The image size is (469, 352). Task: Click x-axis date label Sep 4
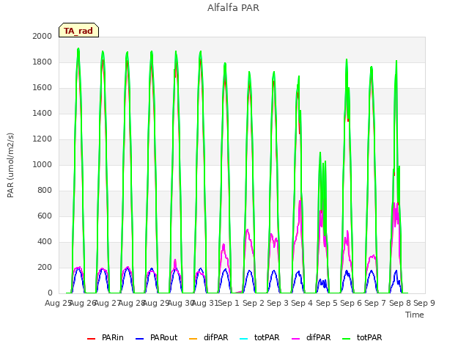click(302, 303)
